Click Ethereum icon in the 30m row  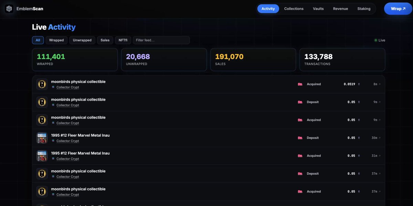pos(359,138)
